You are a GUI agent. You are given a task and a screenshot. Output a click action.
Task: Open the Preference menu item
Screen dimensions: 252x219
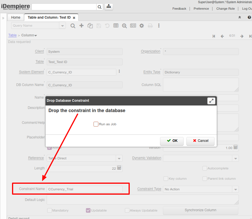(x=201, y=9)
